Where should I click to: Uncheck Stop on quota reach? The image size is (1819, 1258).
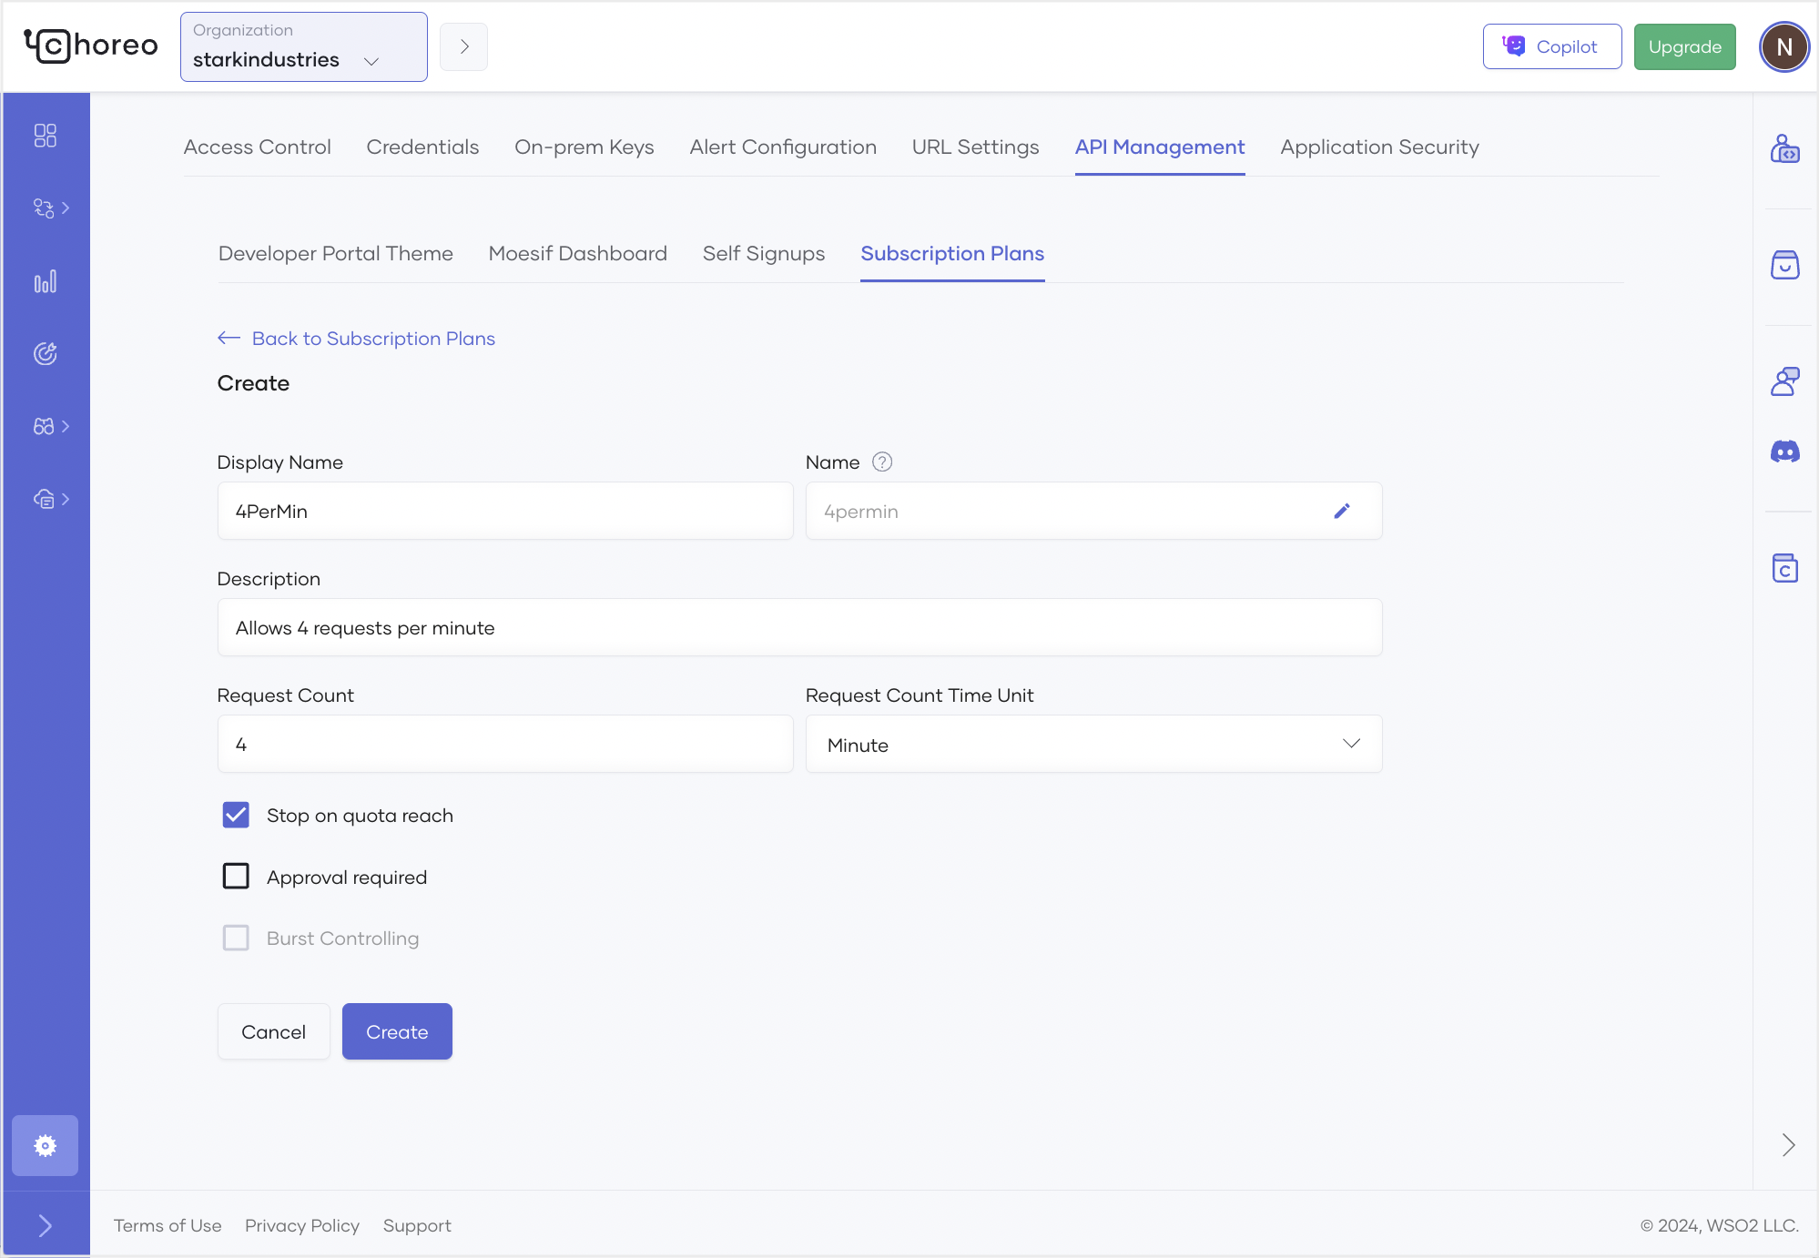[x=236, y=815]
